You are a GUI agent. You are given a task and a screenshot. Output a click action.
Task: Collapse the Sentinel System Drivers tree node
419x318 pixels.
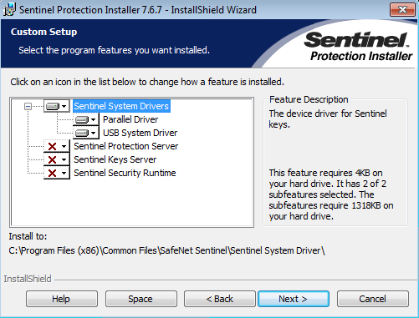pos(28,106)
